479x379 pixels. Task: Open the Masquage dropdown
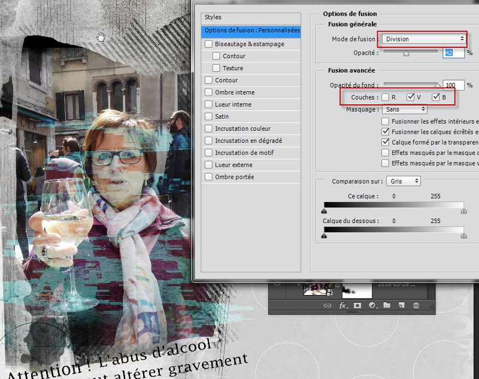(405, 110)
